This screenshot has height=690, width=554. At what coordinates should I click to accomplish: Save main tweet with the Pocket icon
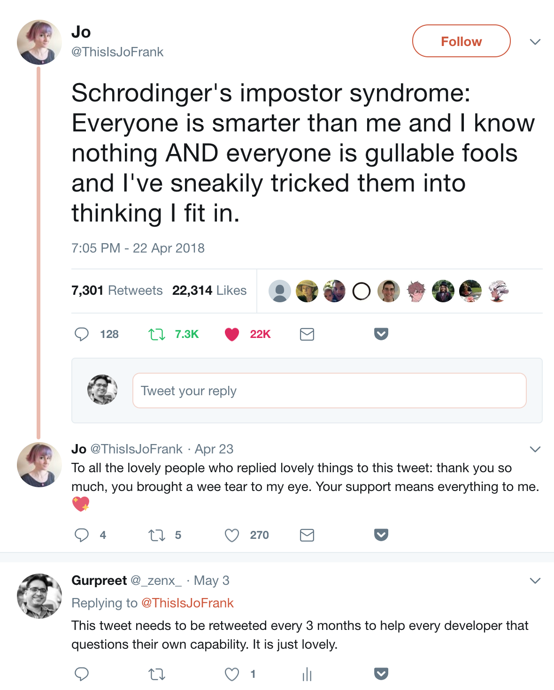click(381, 334)
